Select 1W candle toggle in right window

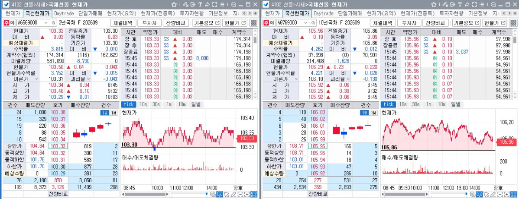coord(364,113)
